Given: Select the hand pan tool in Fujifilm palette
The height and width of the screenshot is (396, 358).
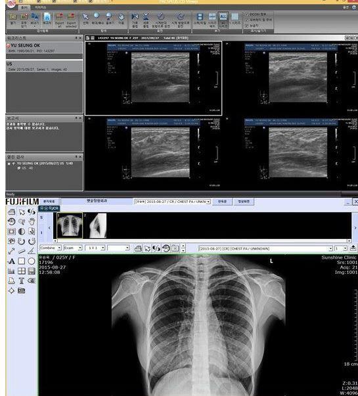Looking at the screenshot, I should [x=32, y=221].
